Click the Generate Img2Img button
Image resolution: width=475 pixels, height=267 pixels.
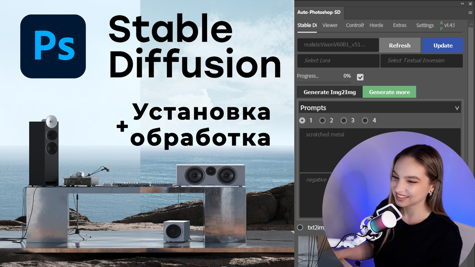329,92
